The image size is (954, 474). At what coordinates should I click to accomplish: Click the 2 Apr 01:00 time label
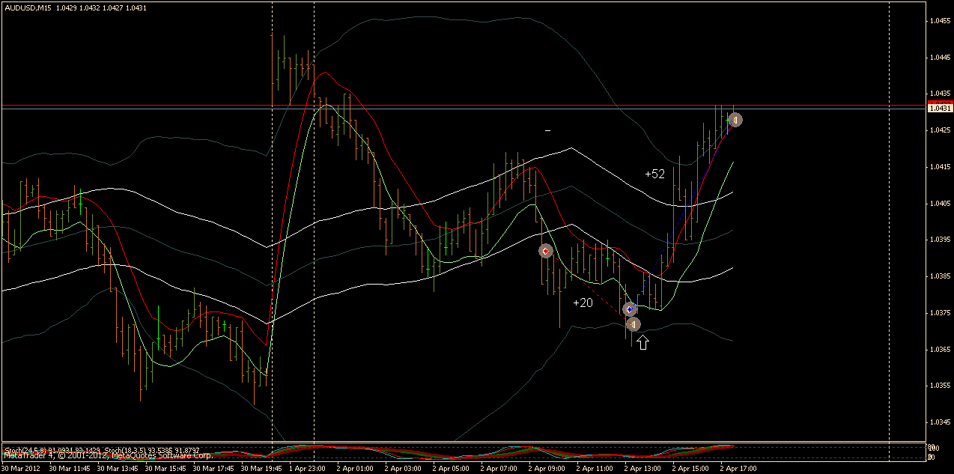coord(356,468)
